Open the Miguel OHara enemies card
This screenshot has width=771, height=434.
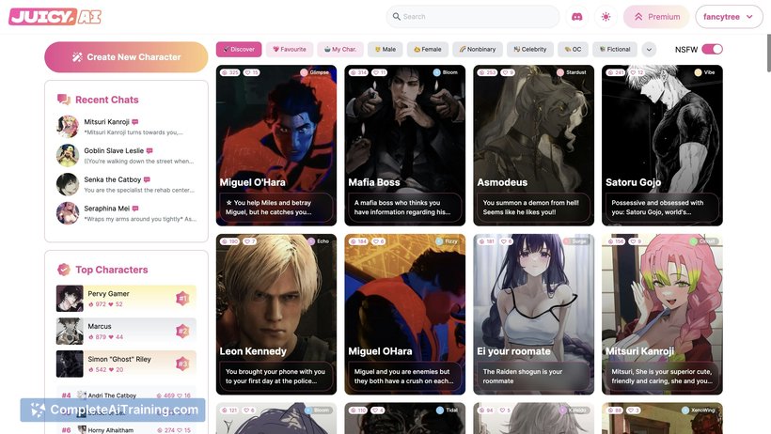pos(404,314)
